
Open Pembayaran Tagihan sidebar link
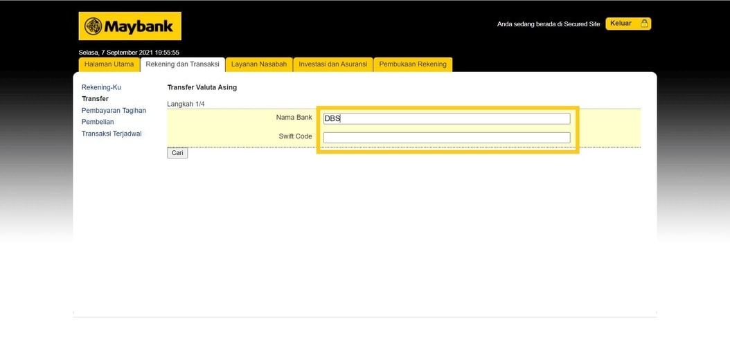click(x=114, y=111)
